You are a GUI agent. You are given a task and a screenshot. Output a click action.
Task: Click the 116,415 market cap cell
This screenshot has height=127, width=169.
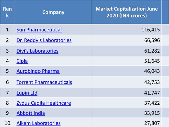click(x=150, y=29)
